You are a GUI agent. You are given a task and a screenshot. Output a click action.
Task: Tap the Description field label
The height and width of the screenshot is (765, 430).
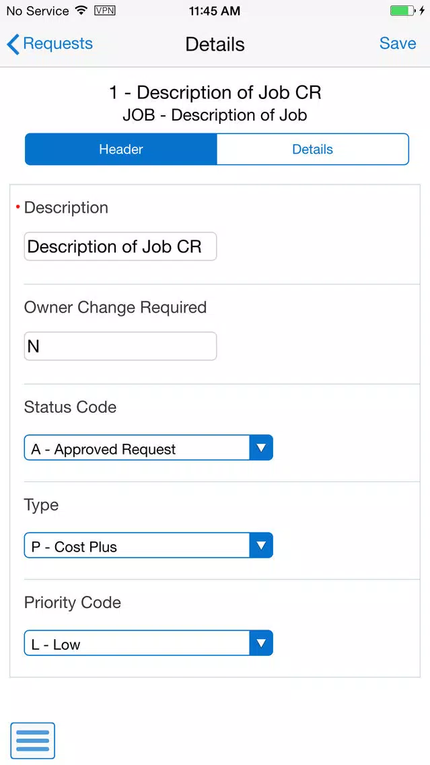coord(67,208)
